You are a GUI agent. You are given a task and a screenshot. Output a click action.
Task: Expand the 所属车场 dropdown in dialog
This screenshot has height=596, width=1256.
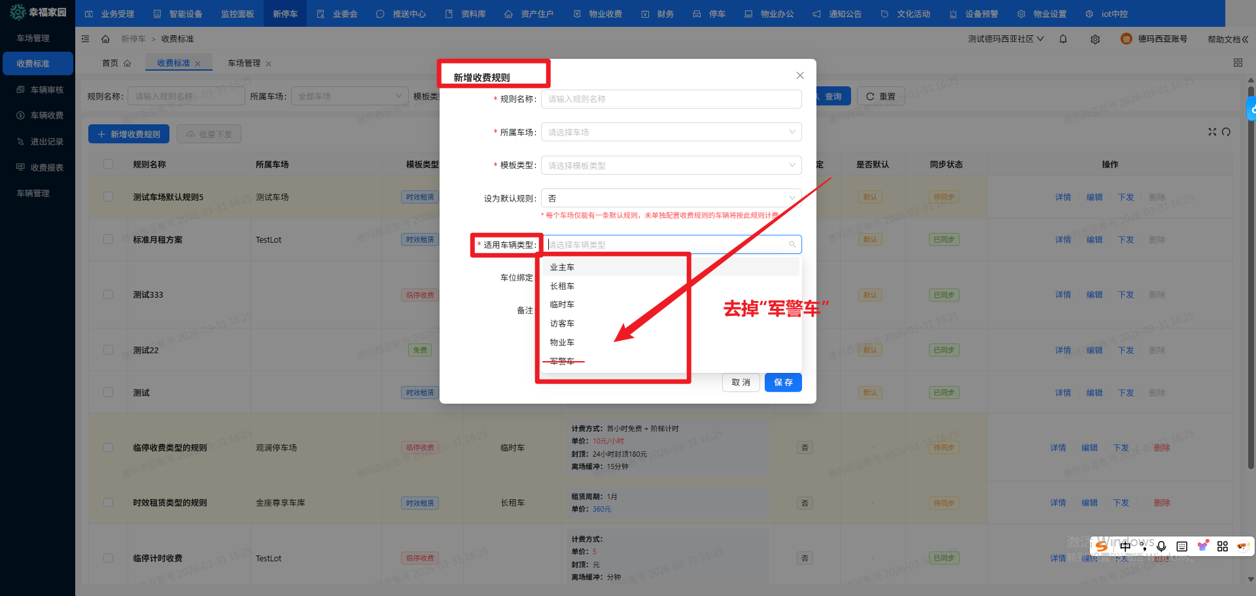click(671, 132)
